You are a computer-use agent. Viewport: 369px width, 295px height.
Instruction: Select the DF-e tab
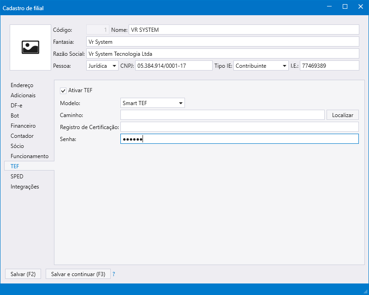pos(17,106)
